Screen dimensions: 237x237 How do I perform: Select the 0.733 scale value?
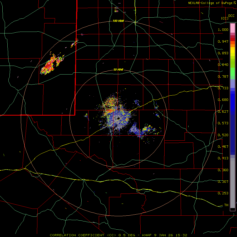coord(223,88)
